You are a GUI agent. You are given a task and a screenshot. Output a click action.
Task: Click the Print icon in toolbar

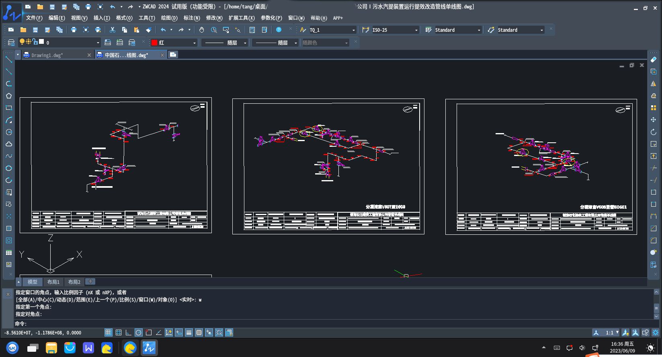click(x=74, y=30)
